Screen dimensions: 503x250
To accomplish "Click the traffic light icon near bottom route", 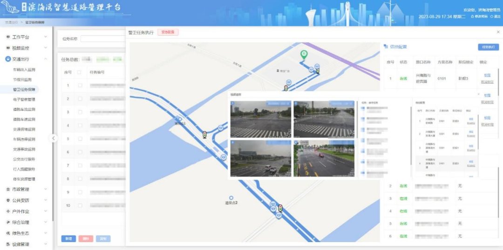I will 280,208.
